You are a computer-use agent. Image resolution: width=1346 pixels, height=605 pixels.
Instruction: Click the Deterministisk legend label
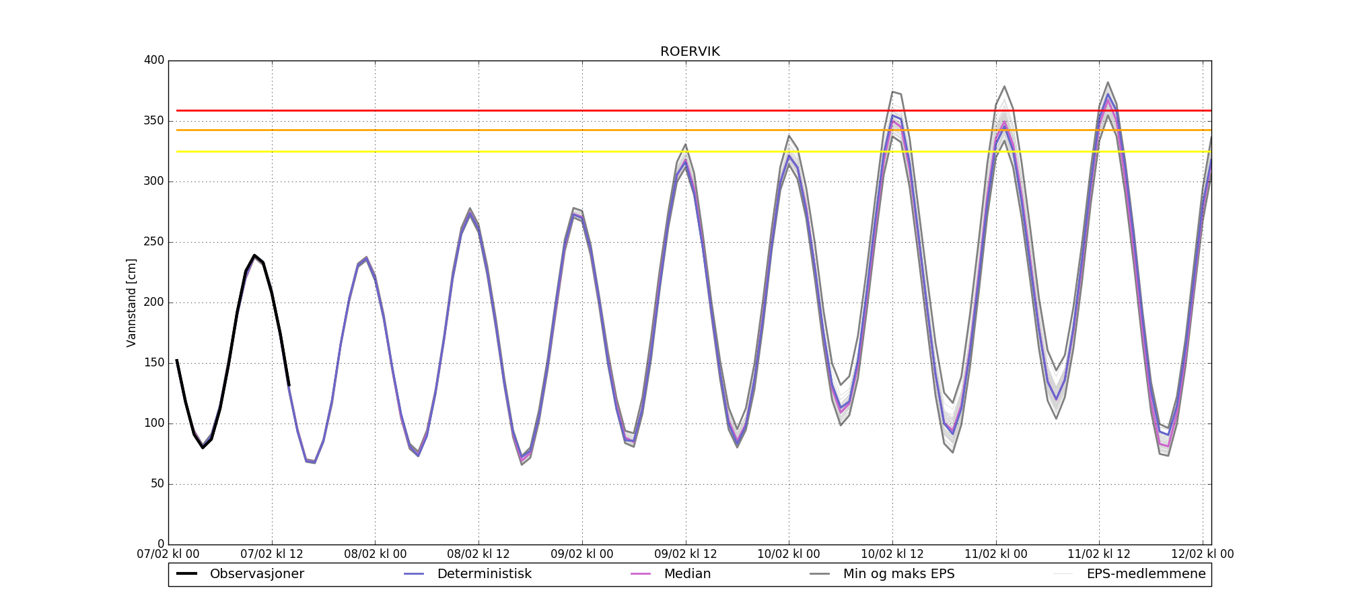pyautogui.click(x=484, y=574)
